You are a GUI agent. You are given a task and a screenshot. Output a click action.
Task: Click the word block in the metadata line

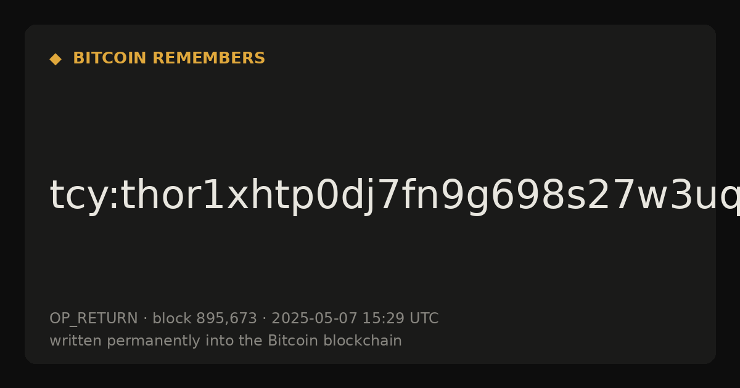click(x=172, y=318)
